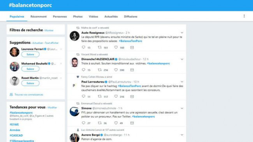Dismiss the Roset Martin suggestion

[x=61, y=78]
